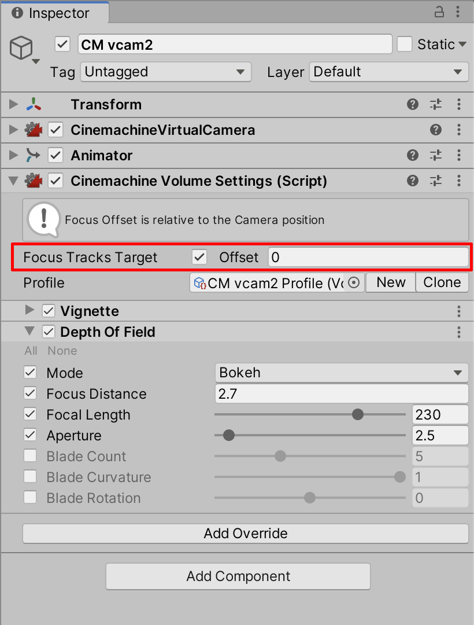Viewport: 474px width, 625px height.
Task: Open Depth Of Field options menu
Action: (459, 332)
